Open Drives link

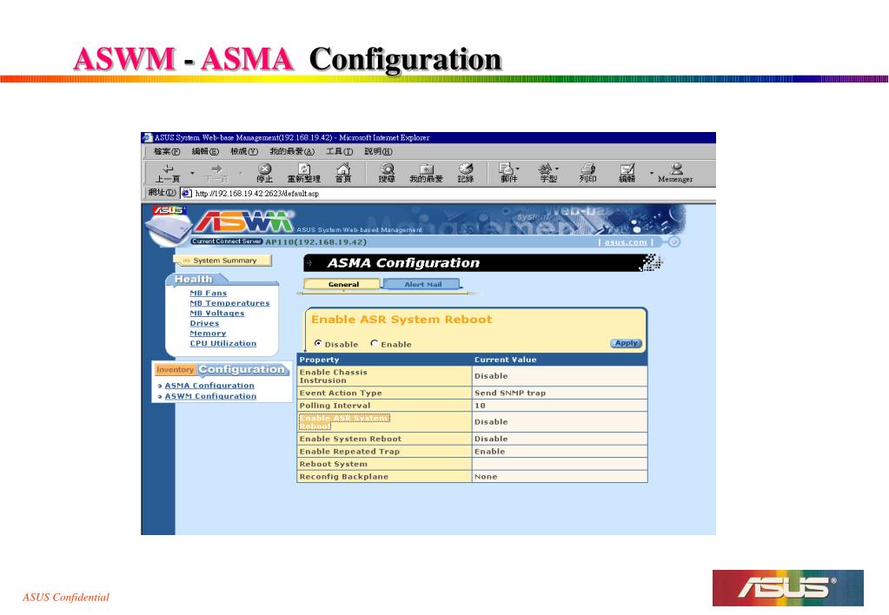tap(204, 324)
